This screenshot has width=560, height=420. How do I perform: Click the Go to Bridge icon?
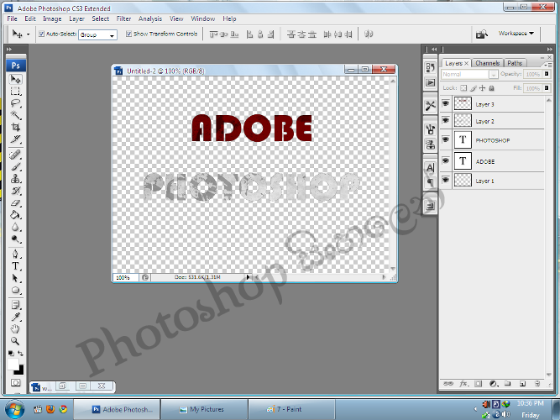click(x=481, y=34)
